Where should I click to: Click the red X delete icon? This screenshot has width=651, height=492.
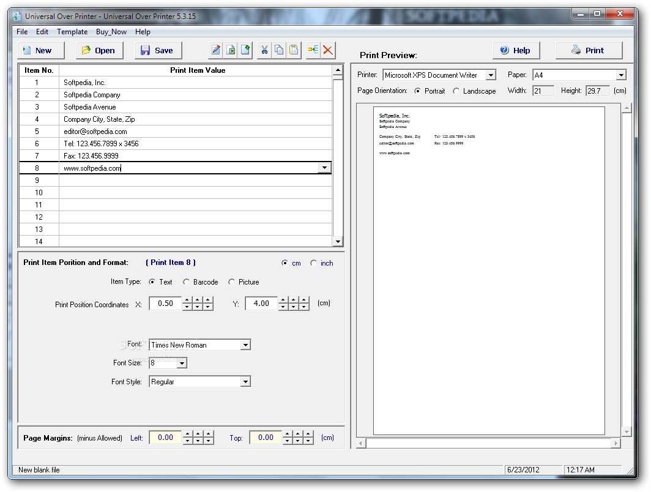[x=328, y=50]
